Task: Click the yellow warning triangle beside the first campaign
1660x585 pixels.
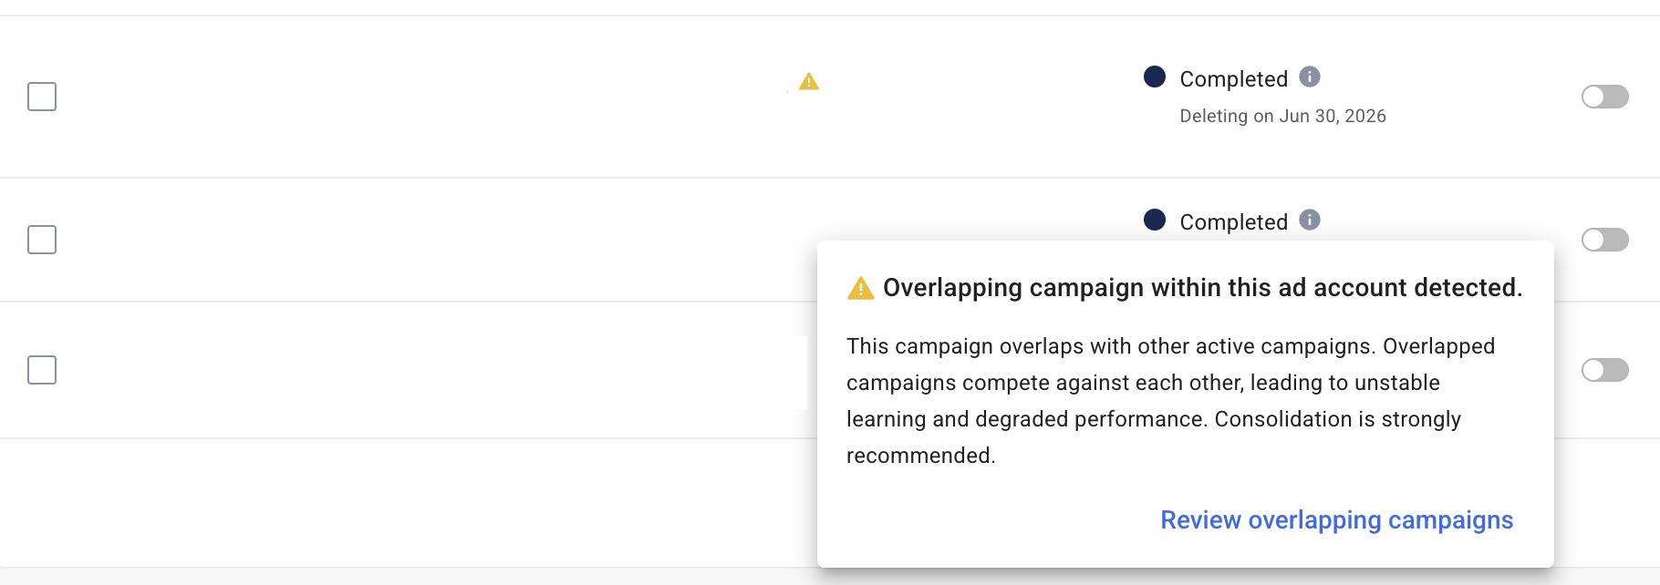Action: (809, 82)
